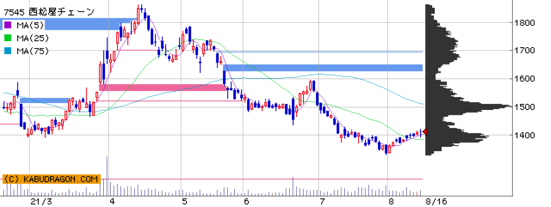Click the green MA(25) legend color swatch
Viewport: 551px width, 207px height.
8,38
